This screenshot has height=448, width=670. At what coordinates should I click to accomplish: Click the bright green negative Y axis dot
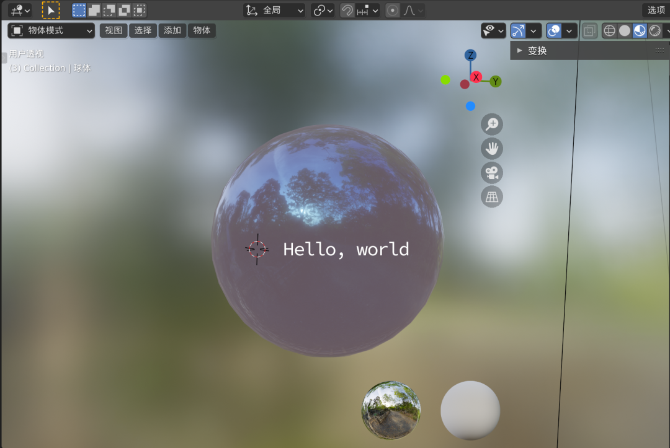click(x=445, y=80)
